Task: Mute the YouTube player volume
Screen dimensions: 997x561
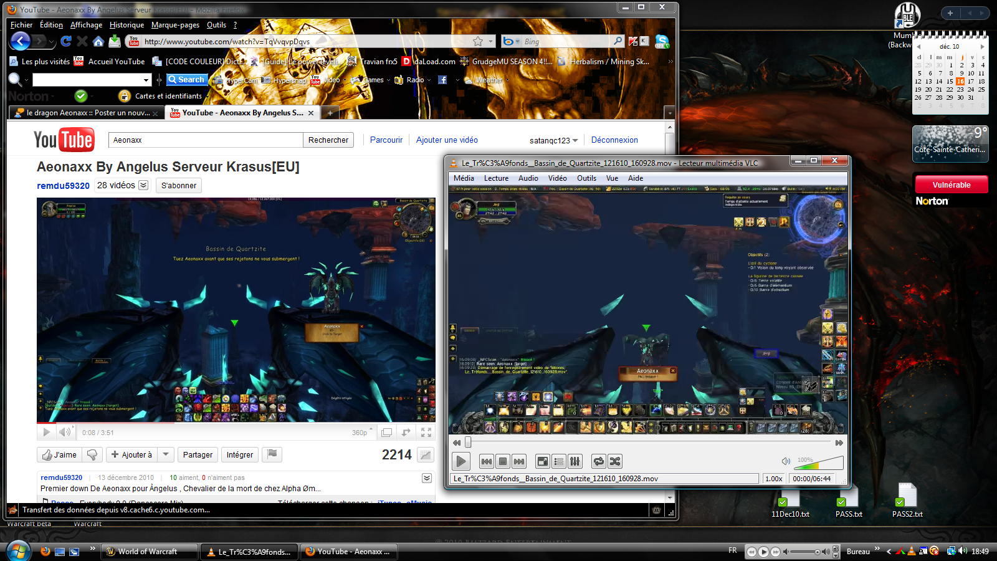Action: point(65,432)
